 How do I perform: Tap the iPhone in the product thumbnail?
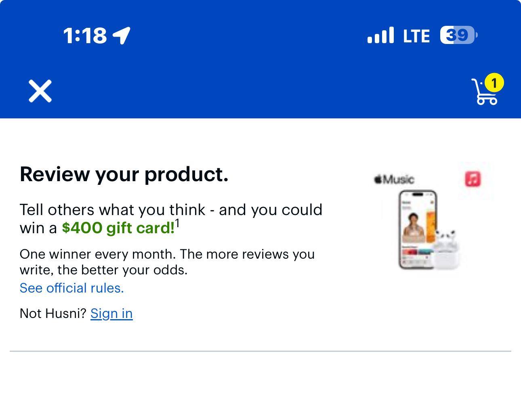tap(417, 229)
